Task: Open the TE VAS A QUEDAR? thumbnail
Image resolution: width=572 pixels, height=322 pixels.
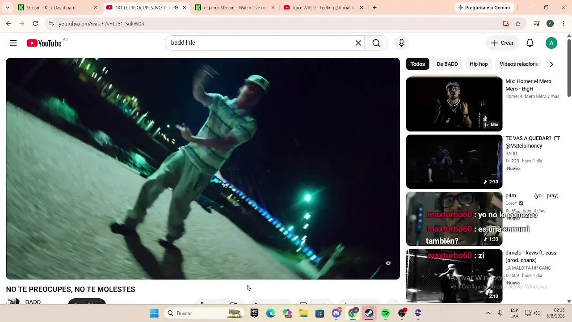Action: [454, 161]
